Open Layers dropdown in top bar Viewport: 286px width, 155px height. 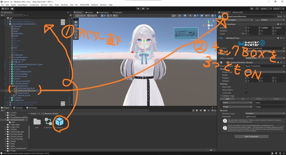click(x=266, y=9)
